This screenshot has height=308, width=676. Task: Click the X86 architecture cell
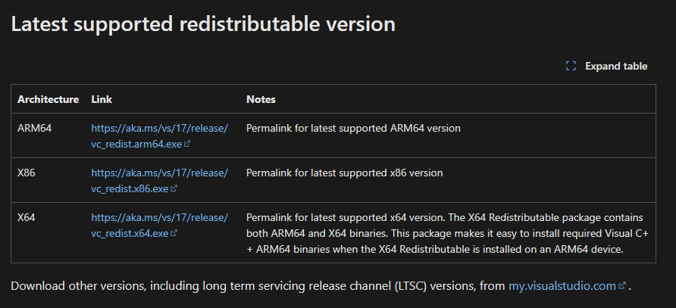coord(27,173)
